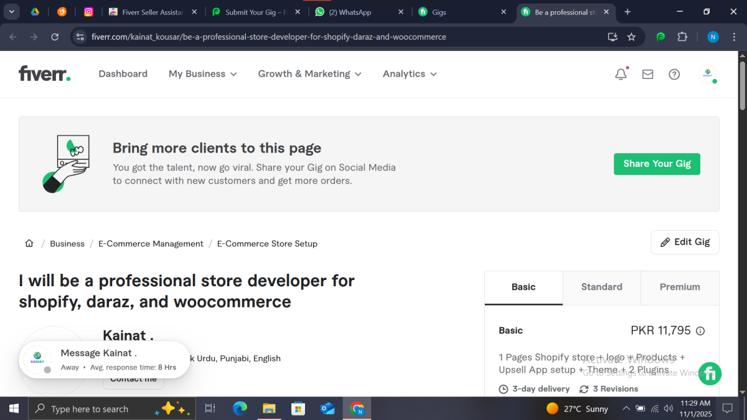Bookmark this page using the star icon
The width and height of the screenshot is (747, 420).
click(x=631, y=37)
